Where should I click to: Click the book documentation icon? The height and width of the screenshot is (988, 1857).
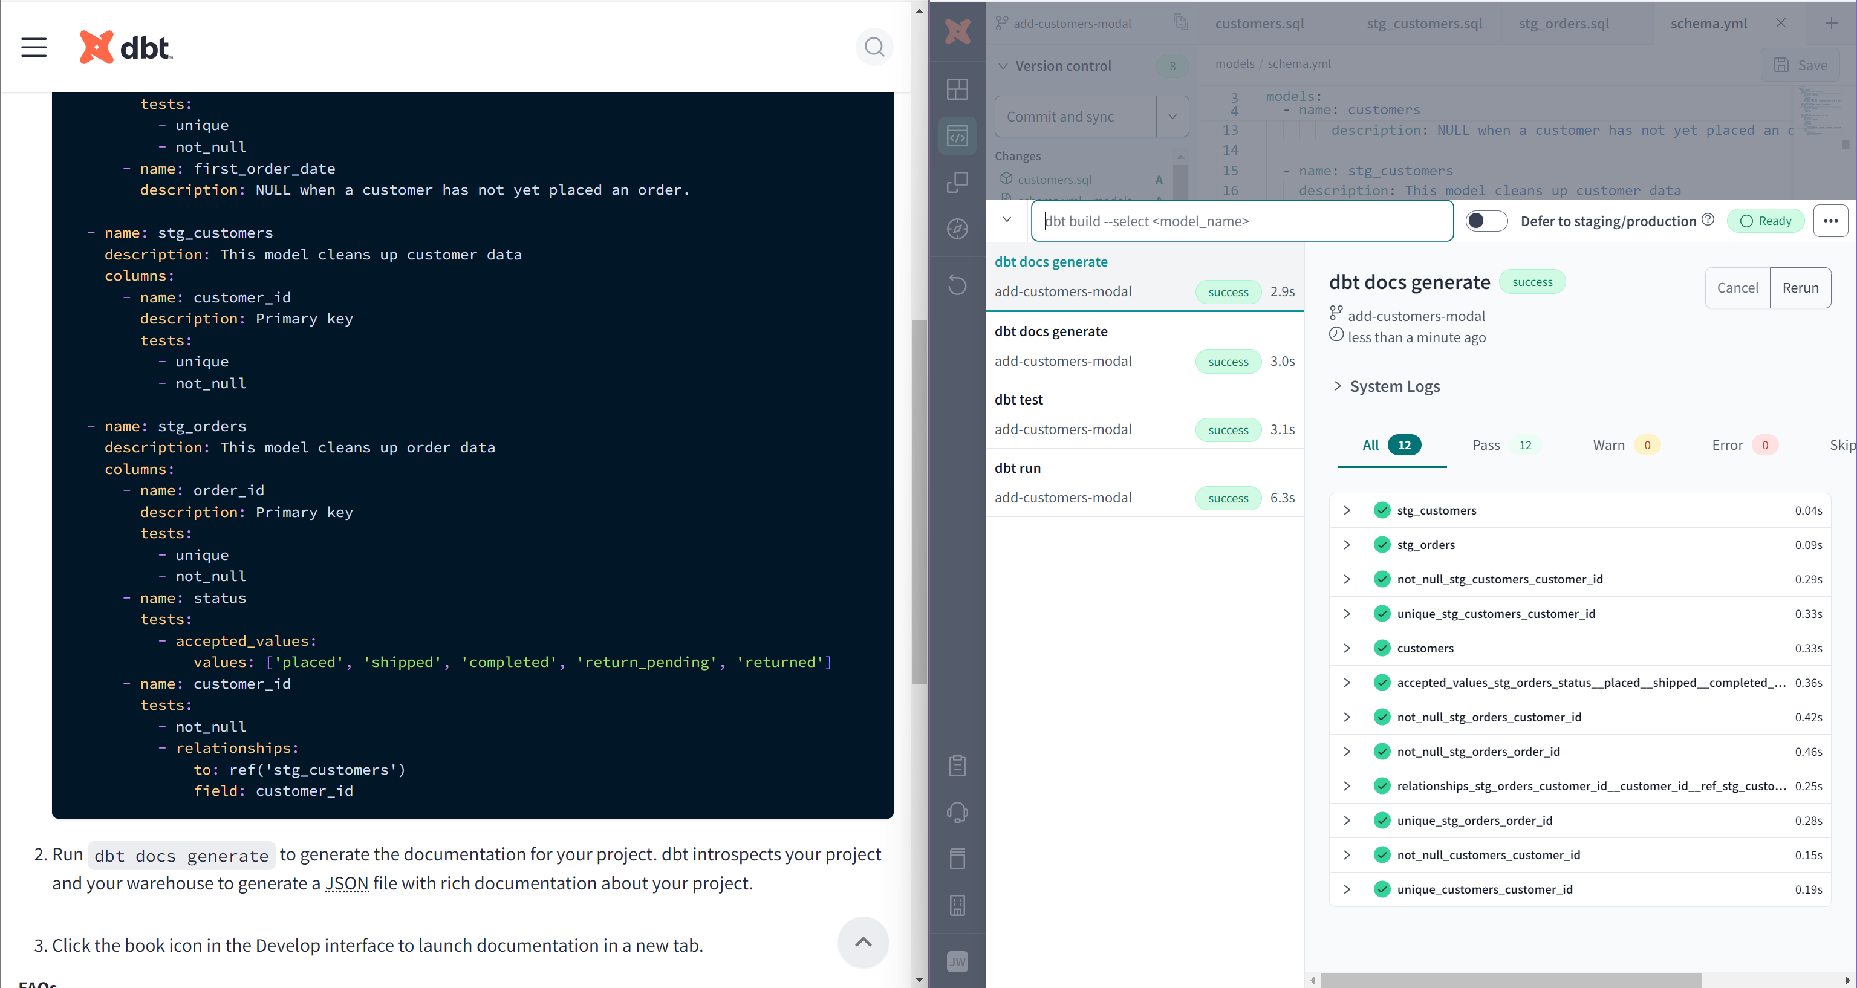point(957,858)
